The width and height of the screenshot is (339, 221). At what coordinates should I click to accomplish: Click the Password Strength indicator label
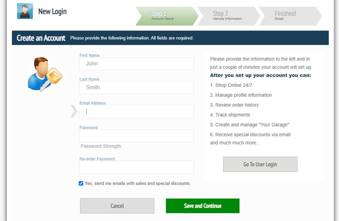(x=101, y=146)
